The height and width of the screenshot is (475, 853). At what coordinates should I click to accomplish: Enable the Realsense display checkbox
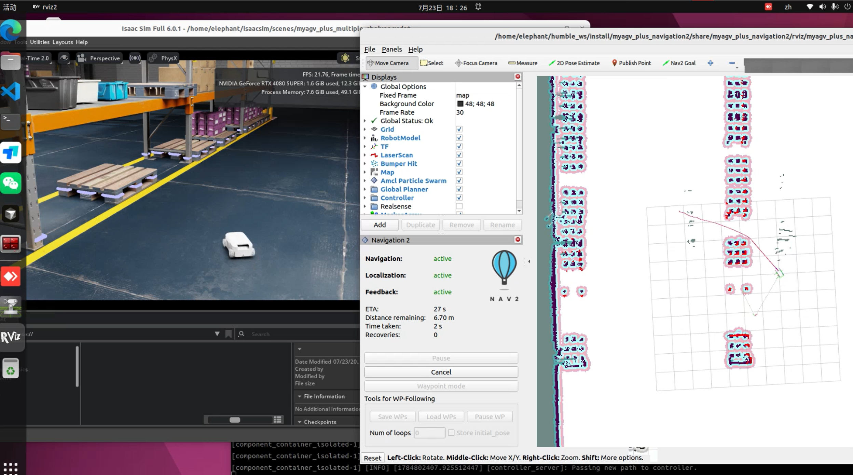pos(459,206)
